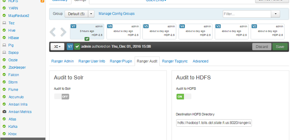The width and height of the screenshot is (305, 140).
Task: Go to next config versions arrow
Action: (64, 32)
